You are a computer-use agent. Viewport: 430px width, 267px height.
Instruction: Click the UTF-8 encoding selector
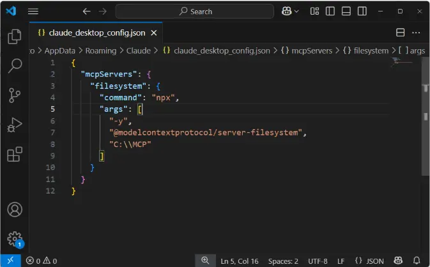(x=318, y=261)
